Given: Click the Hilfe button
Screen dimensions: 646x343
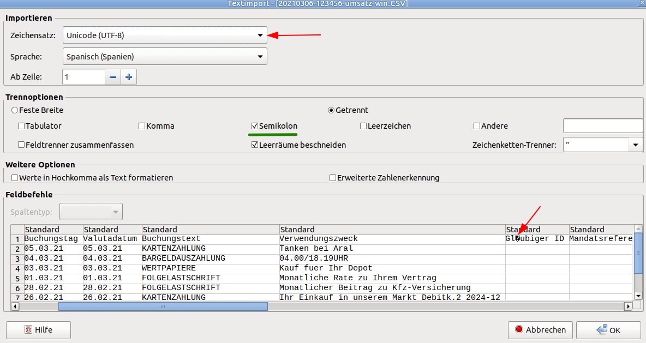Looking at the screenshot, I should point(38,330).
